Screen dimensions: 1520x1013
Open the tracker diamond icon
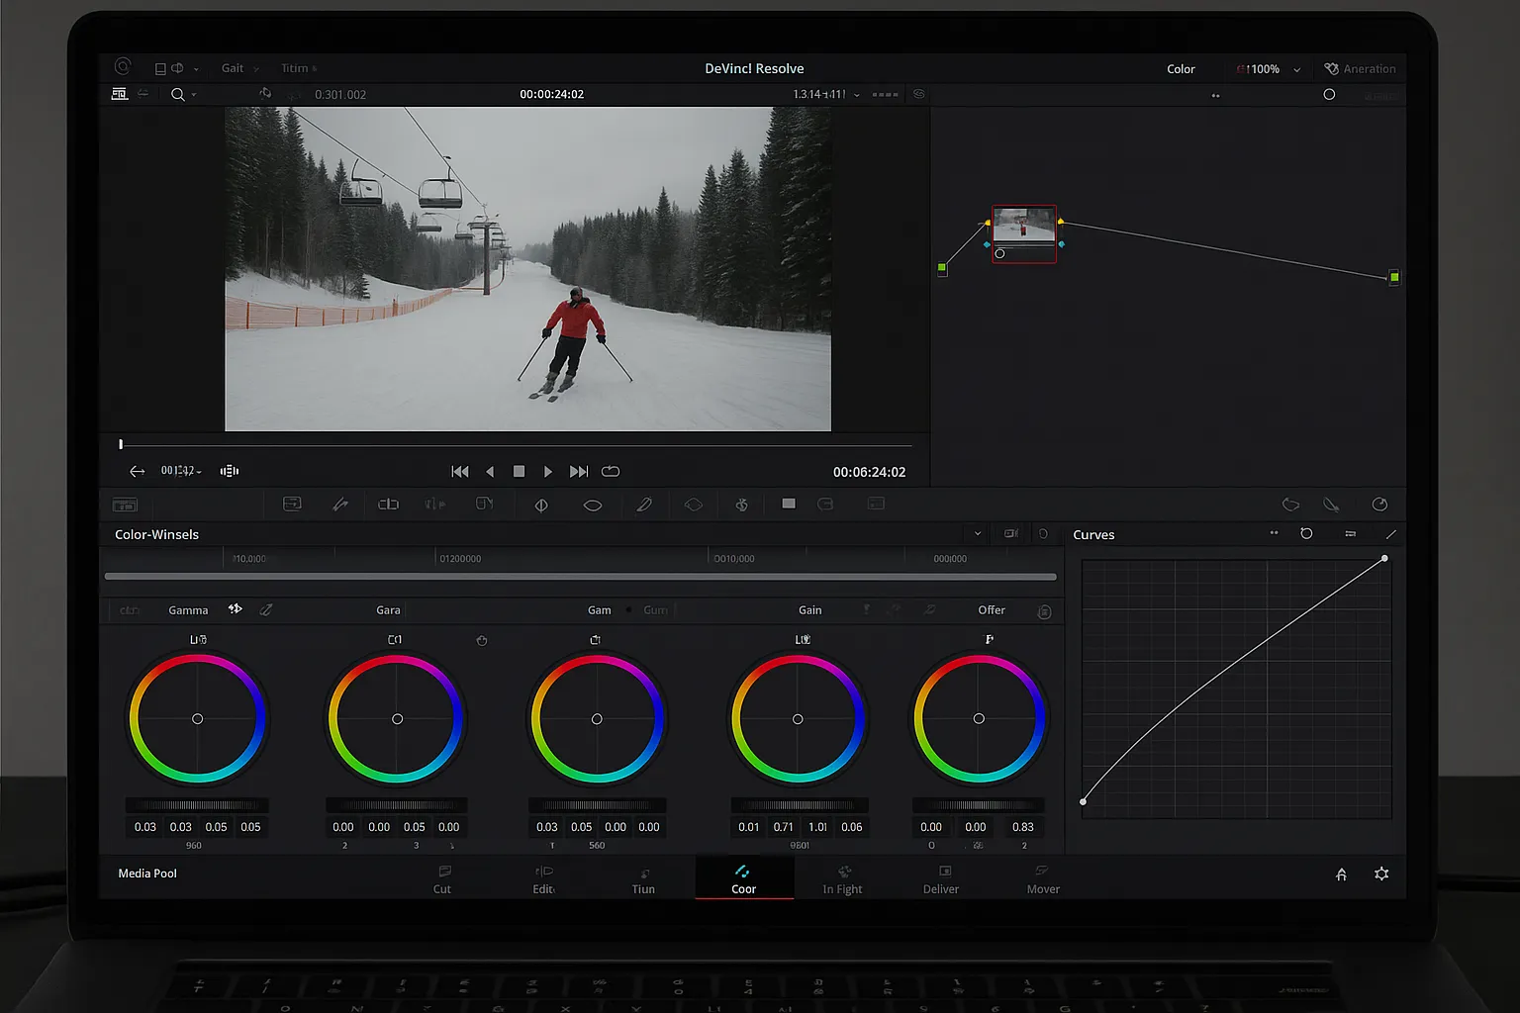tap(694, 505)
